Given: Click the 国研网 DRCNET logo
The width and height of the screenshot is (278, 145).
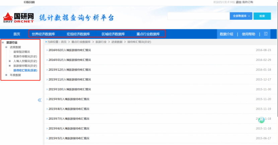Looking at the screenshot, I should [x=18, y=17].
